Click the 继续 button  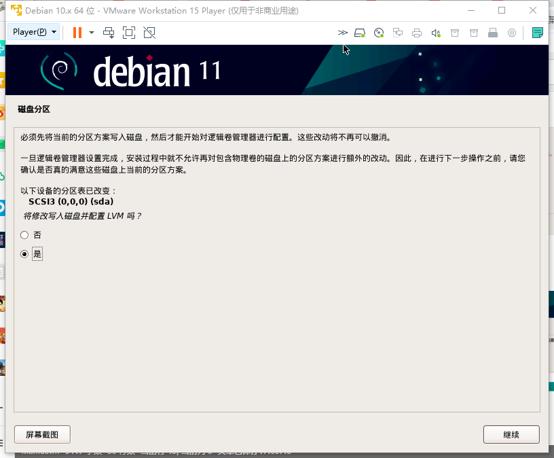tap(511, 435)
